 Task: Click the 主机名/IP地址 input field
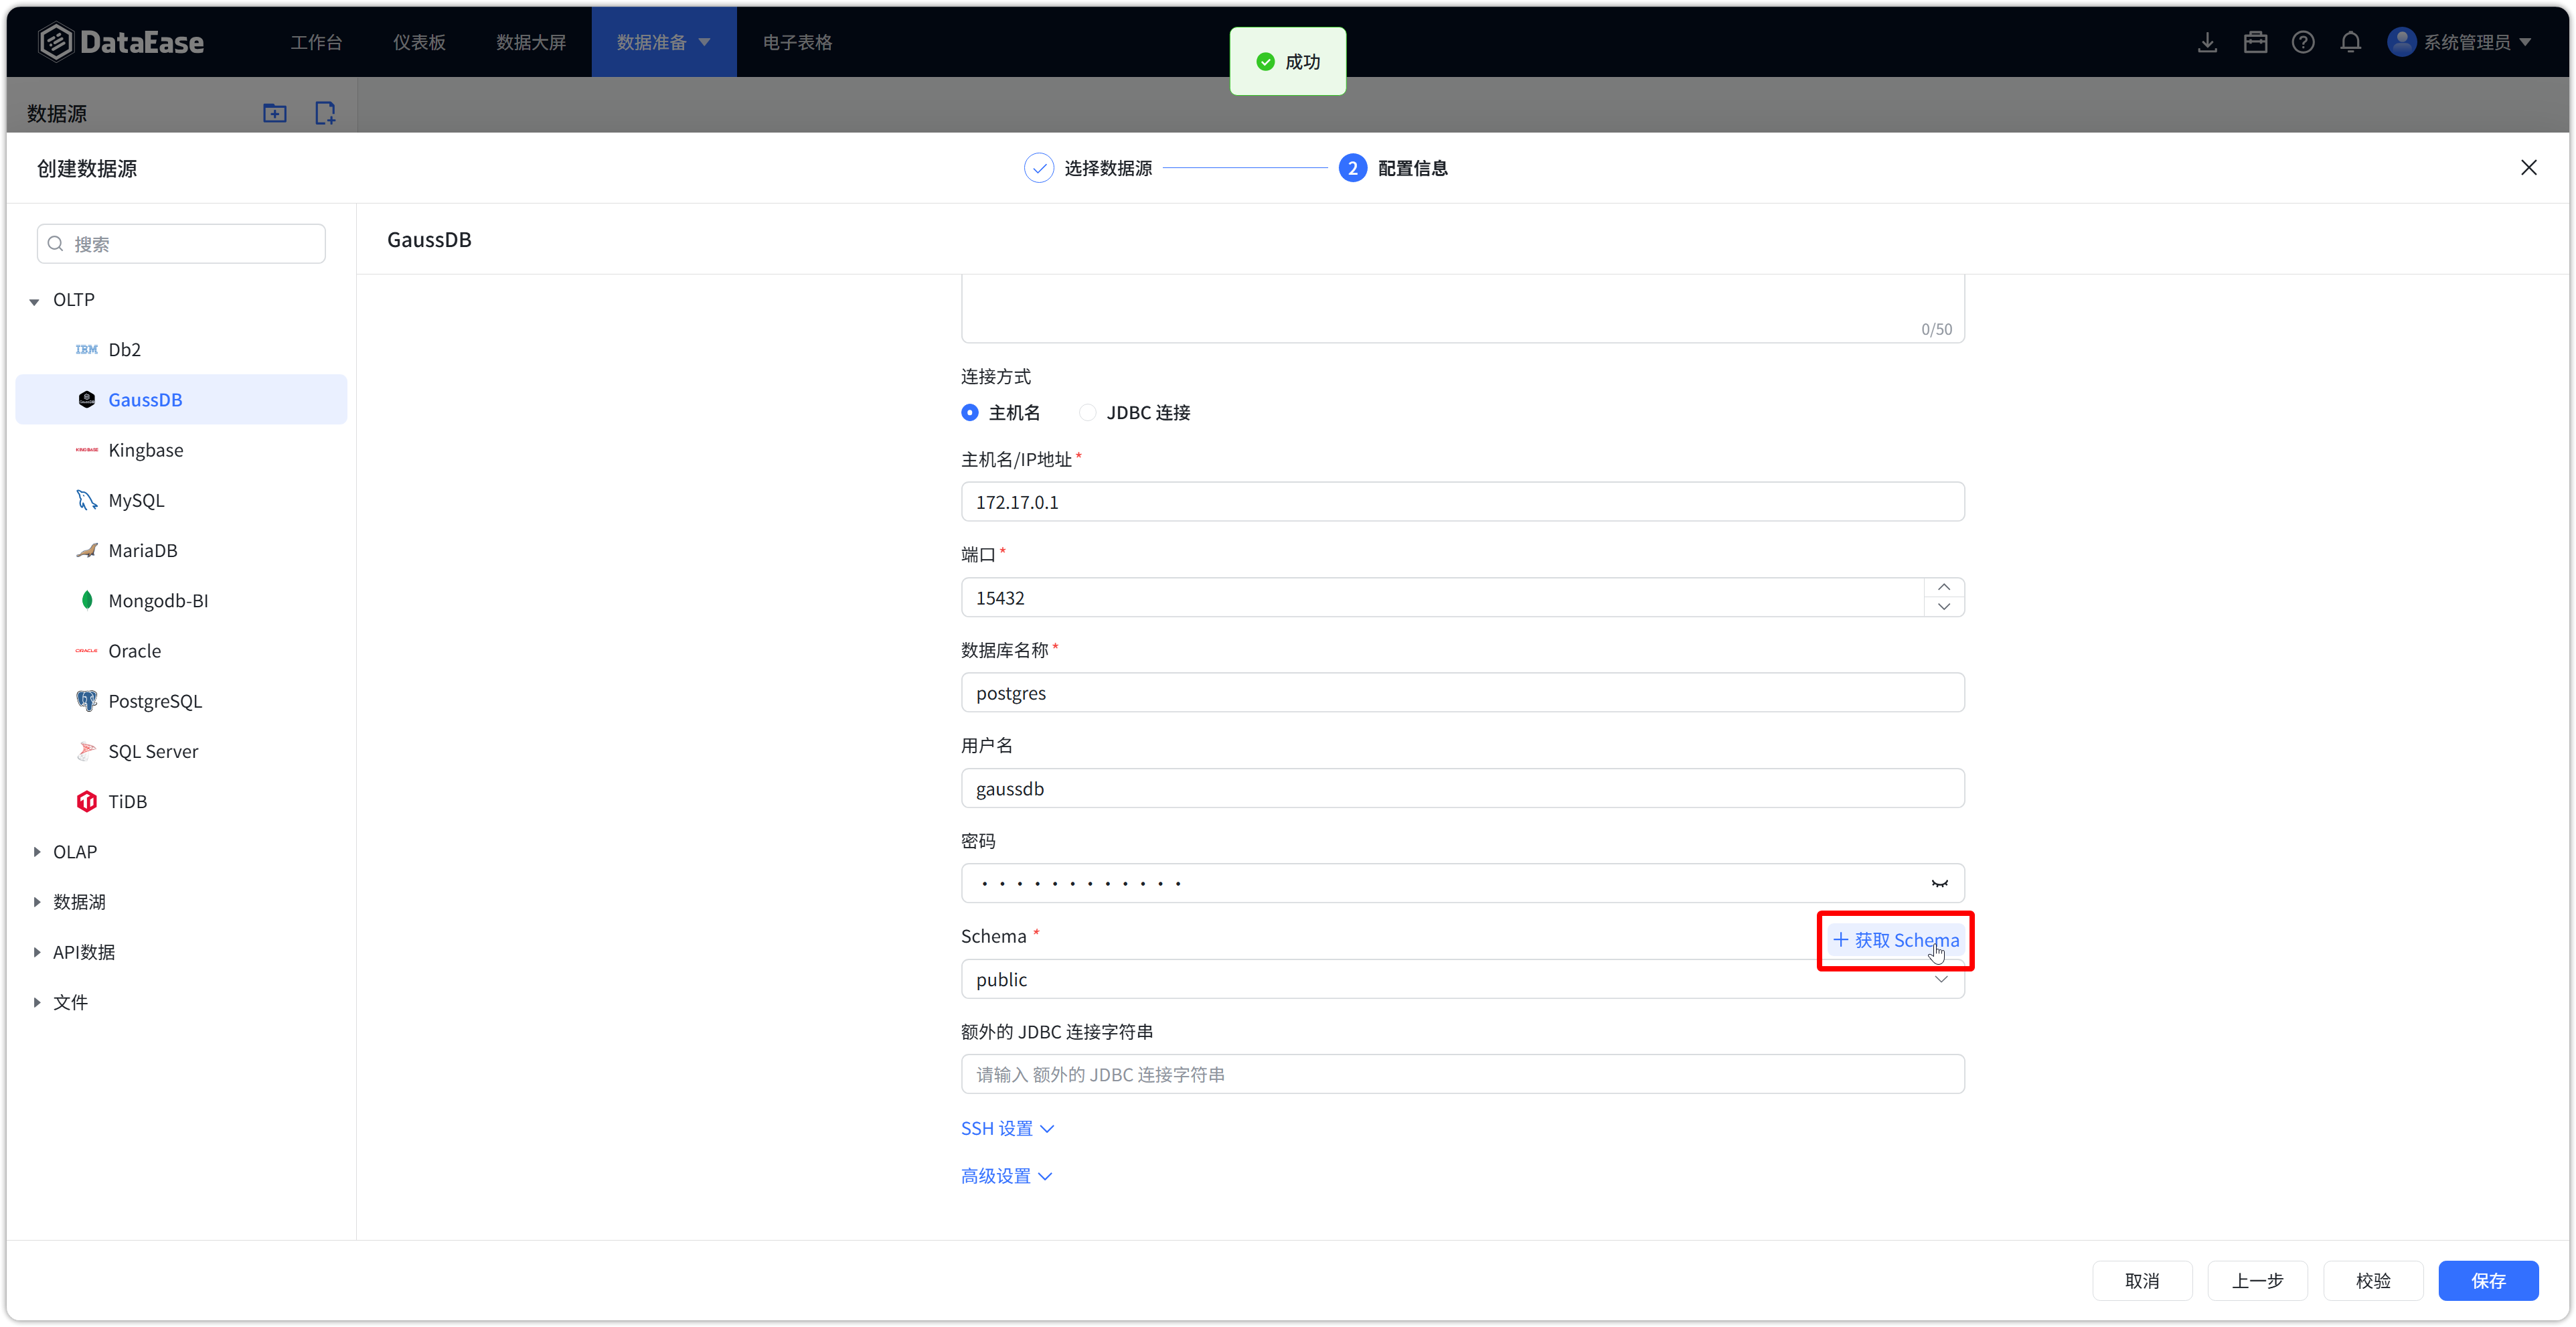(1463, 502)
